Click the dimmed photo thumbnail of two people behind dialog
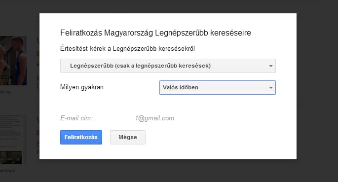338x182 pixels. [13, 61]
